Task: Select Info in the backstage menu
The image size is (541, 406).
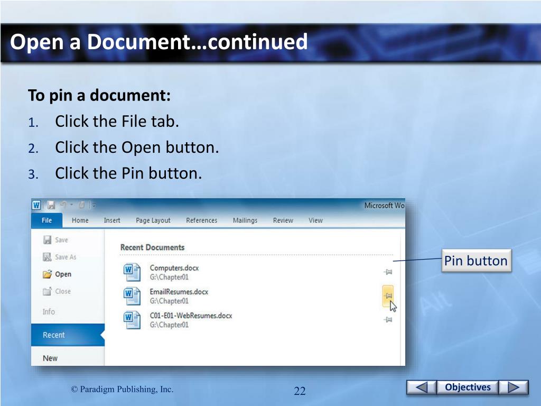Action: [x=49, y=312]
